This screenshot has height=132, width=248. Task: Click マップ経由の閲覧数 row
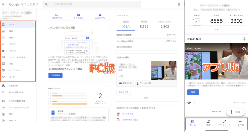(146, 41)
